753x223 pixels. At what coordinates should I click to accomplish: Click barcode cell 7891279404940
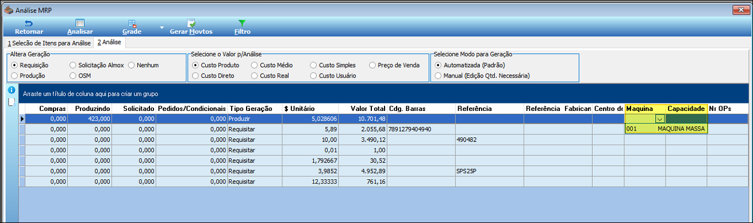pos(421,129)
